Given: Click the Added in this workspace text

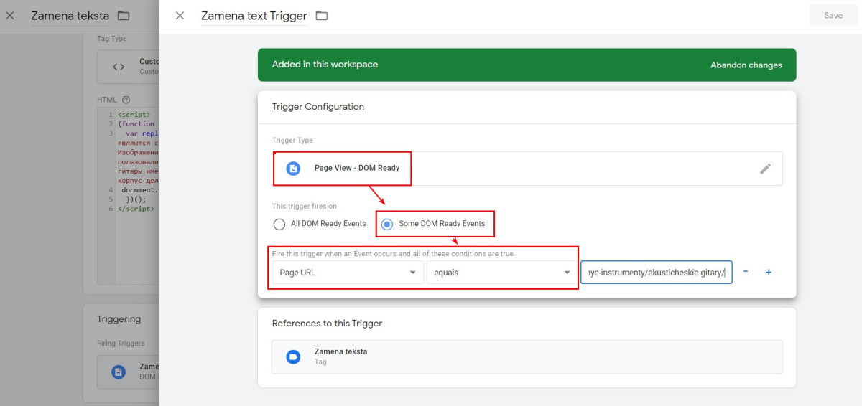Looking at the screenshot, I should pos(325,65).
